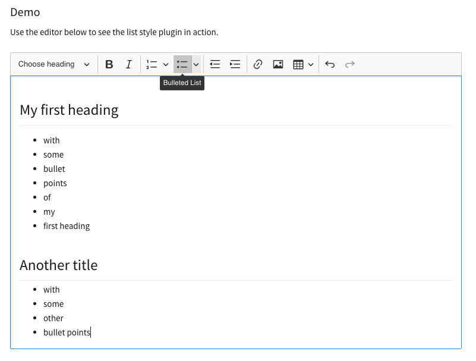476x361 pixels.
Task: Insert a table with the table icon
Action: click(298, 64)
